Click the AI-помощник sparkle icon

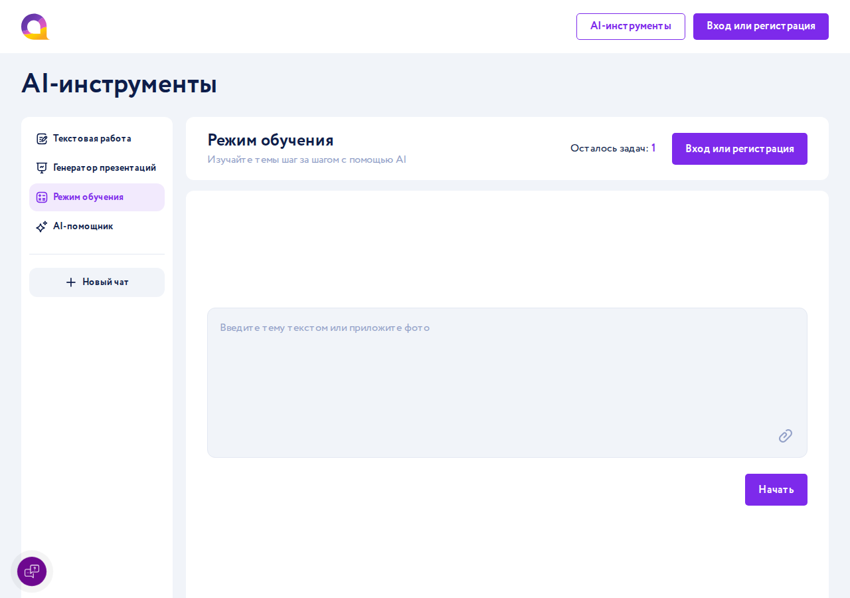tap(42, 227)
